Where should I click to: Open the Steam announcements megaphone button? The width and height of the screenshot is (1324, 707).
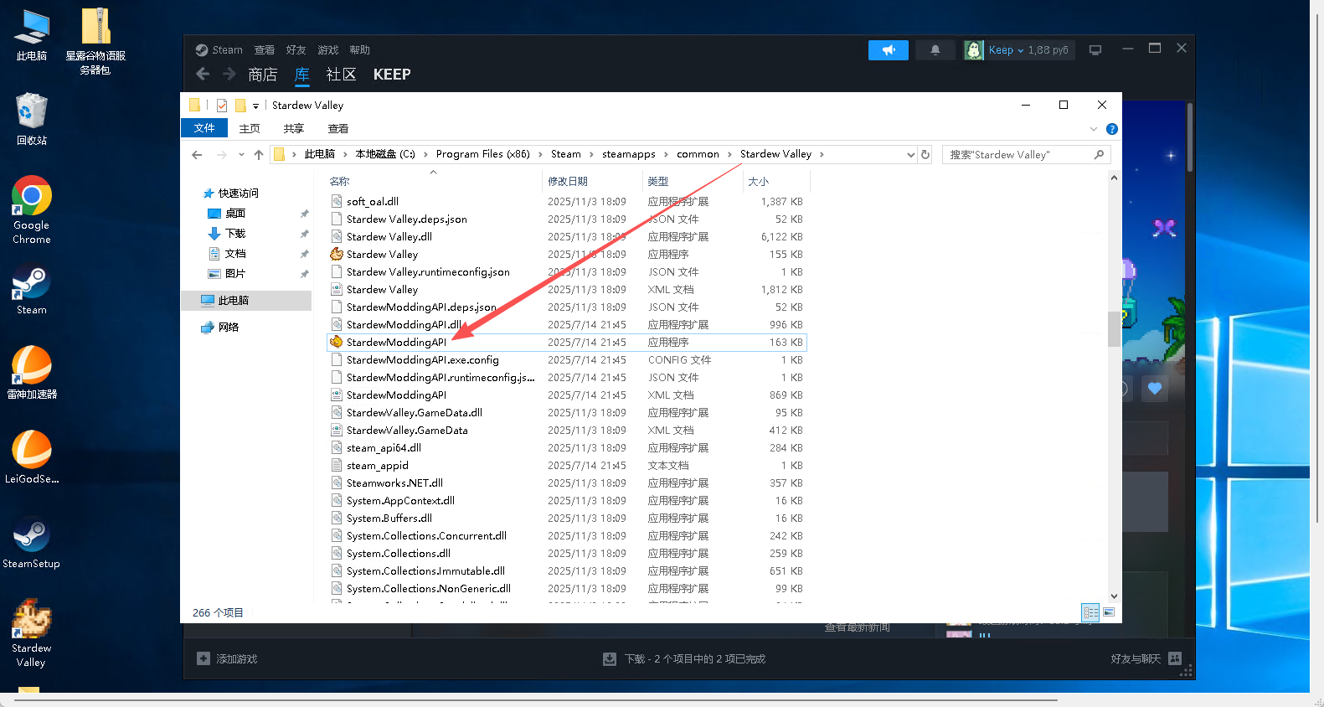point(888,50)
